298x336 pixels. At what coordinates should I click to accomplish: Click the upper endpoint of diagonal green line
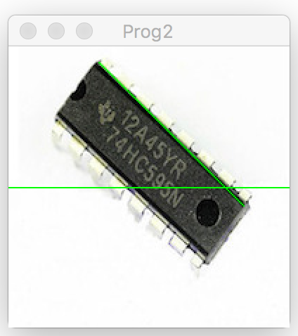[99, 63]
